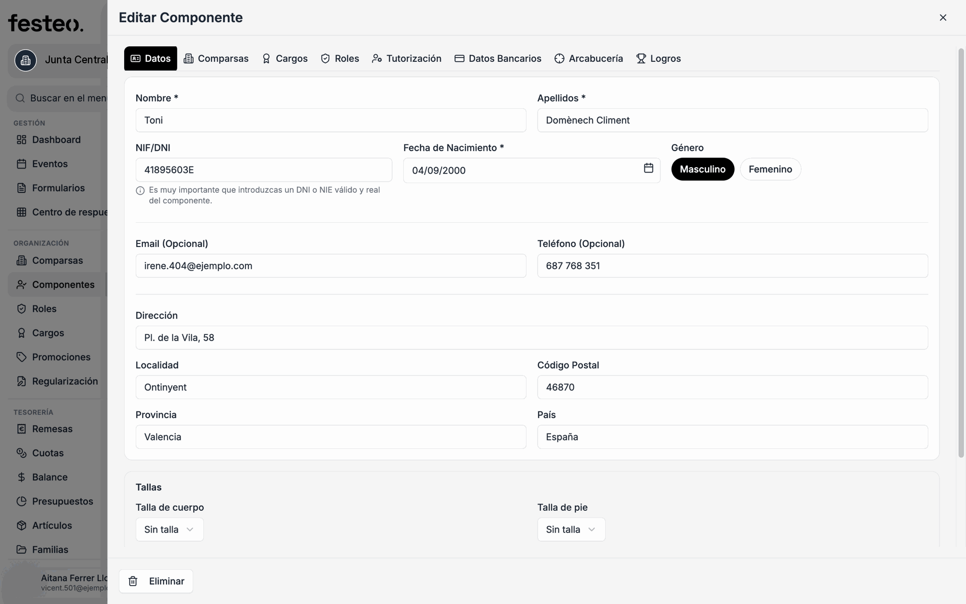Go to the Arcabucería tab
The width and height of the screenshot is (966, 604).
coord(589,58)
